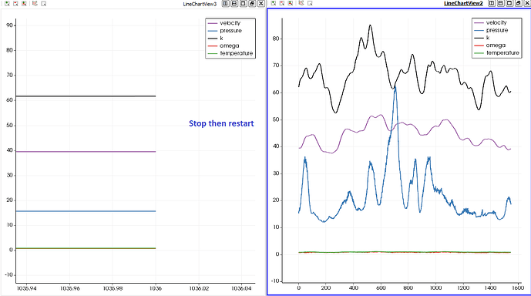The height and width of the screenshot is (296, 531).
Task: Split LineChartView3 vertically
Action: point(234,3)
